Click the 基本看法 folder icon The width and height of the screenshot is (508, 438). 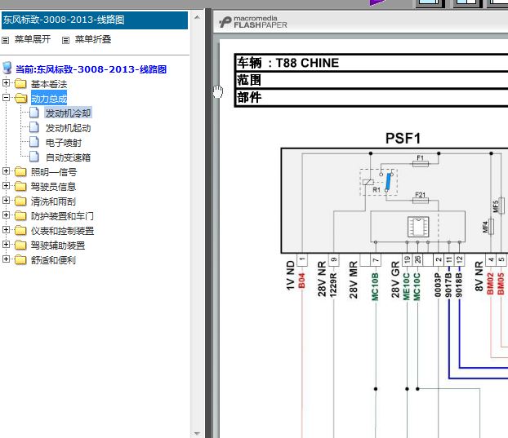[x=20, y=83]
